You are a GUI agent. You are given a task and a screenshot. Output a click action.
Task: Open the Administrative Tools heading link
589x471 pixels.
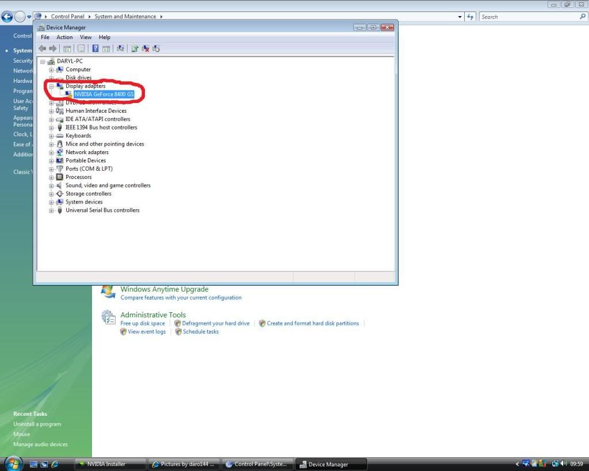coord(153,315)
